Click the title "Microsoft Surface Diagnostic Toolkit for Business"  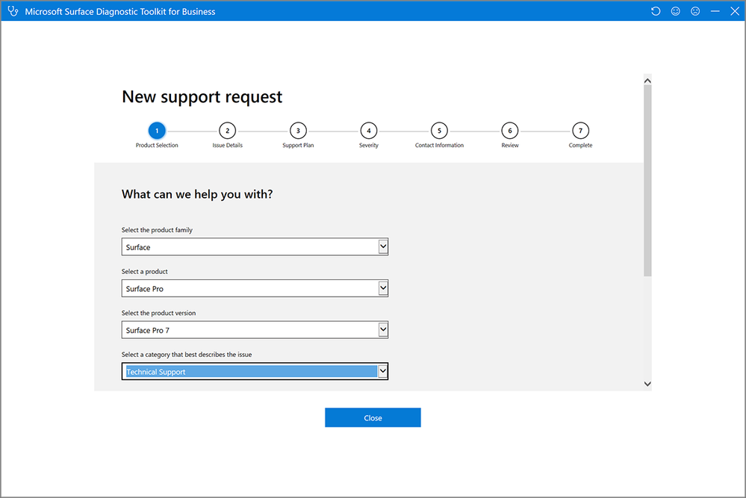click(x=120, y=11)
